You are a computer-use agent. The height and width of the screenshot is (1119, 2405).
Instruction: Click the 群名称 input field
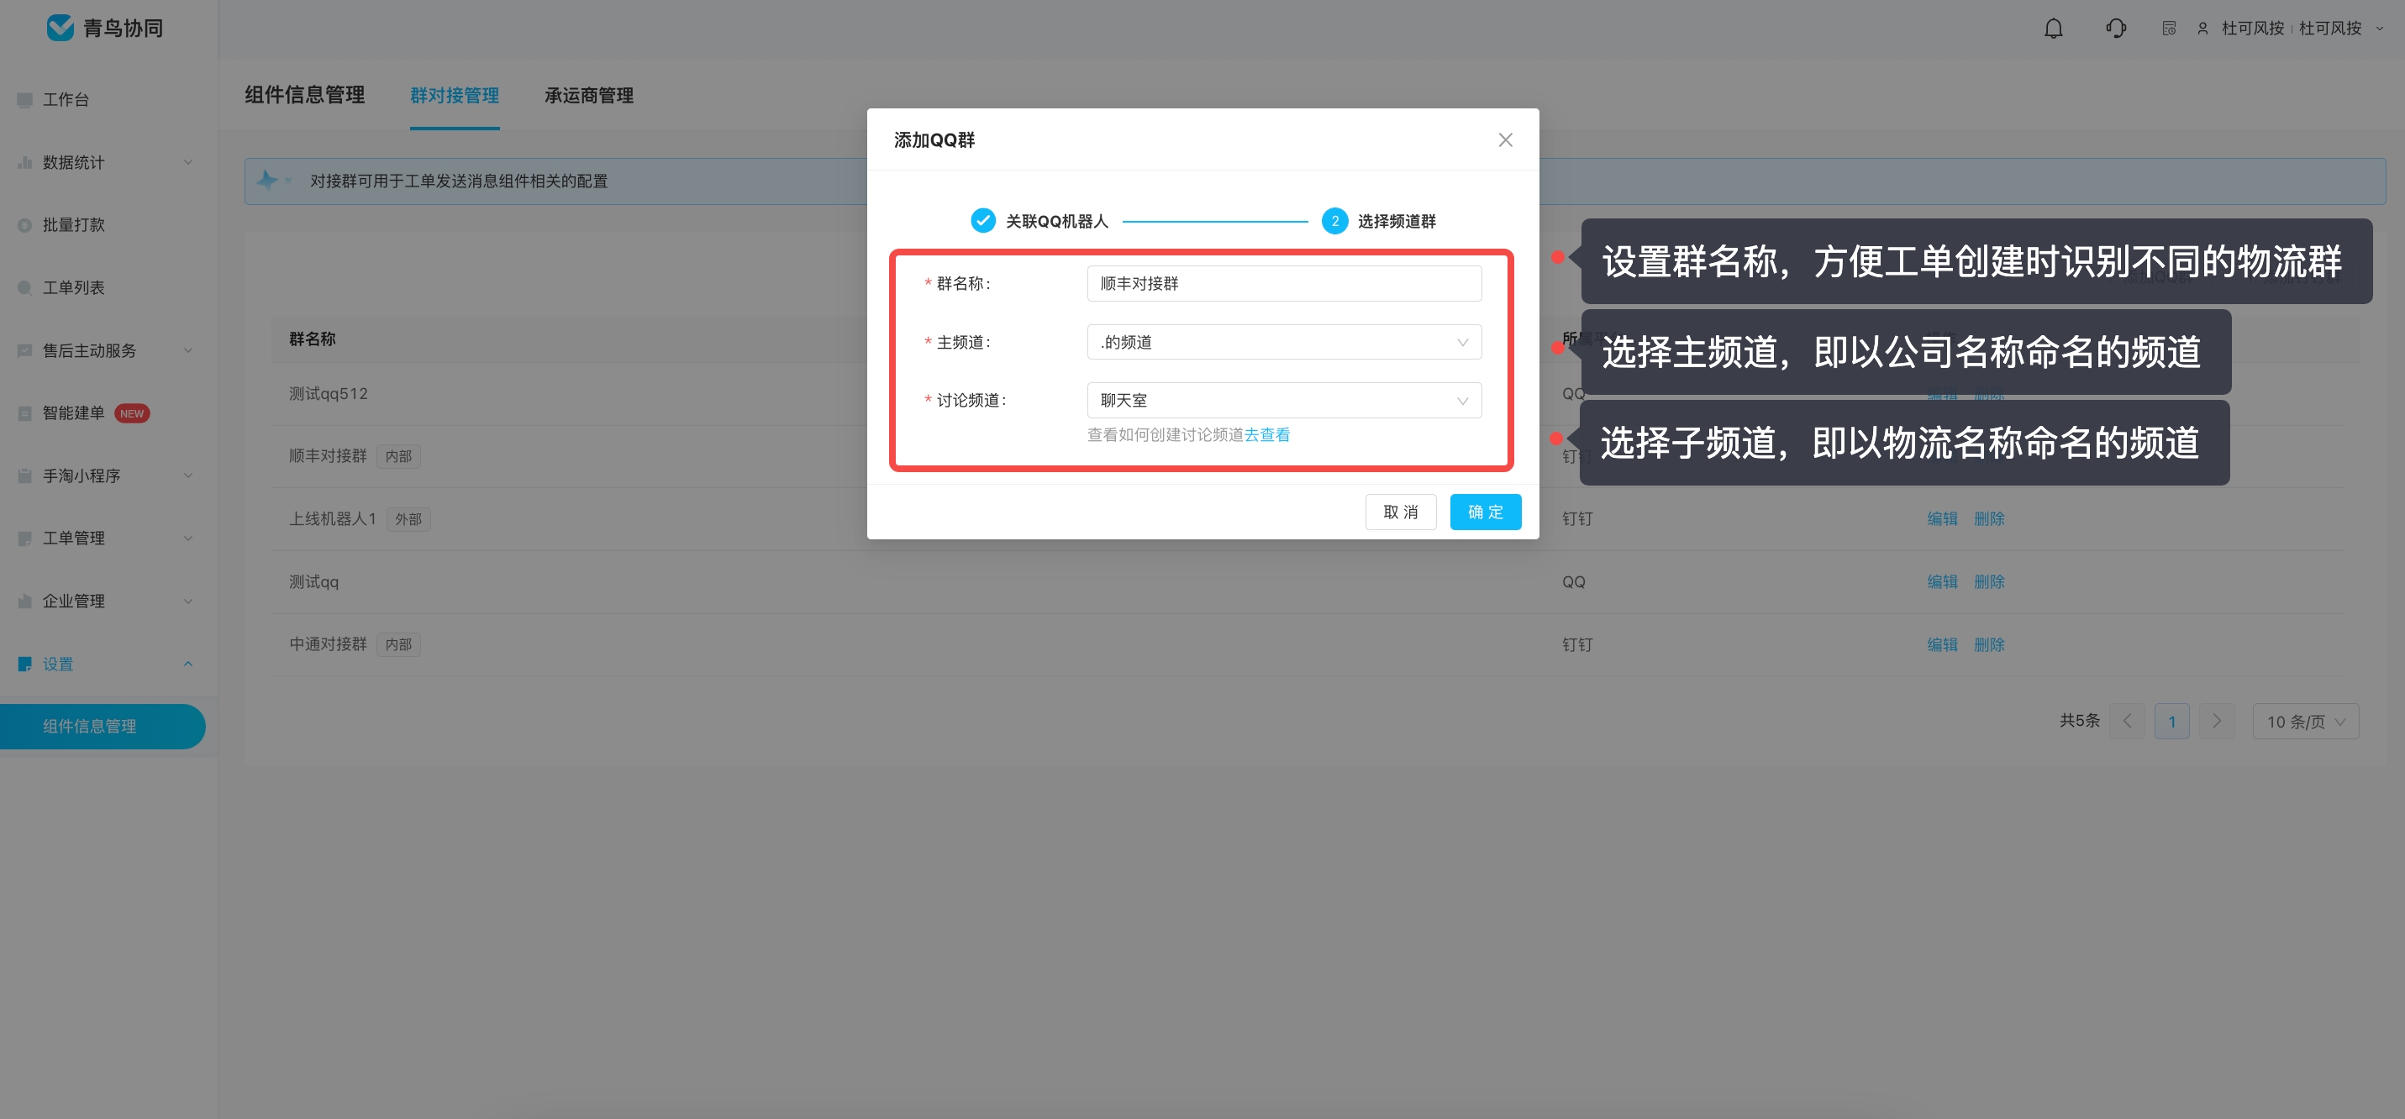1284,284
